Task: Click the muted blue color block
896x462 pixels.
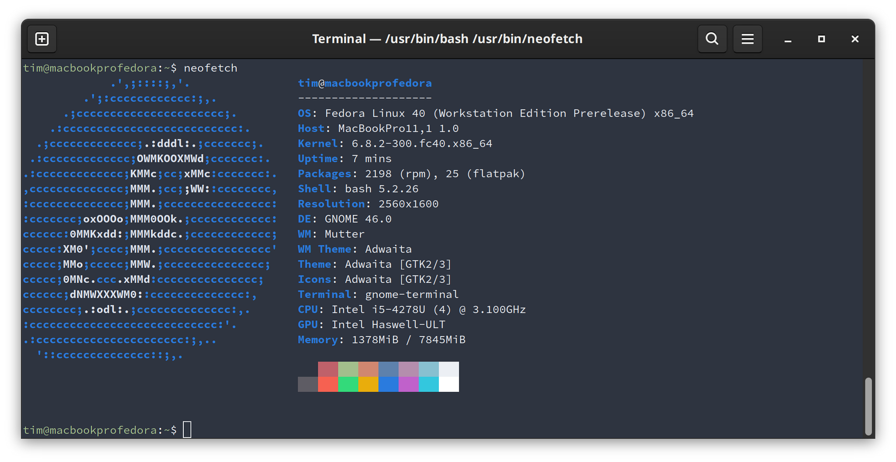Action: [388, 369]
